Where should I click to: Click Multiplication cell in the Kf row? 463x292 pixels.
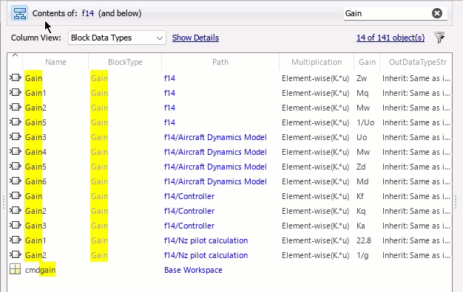[x=315, y=196]
